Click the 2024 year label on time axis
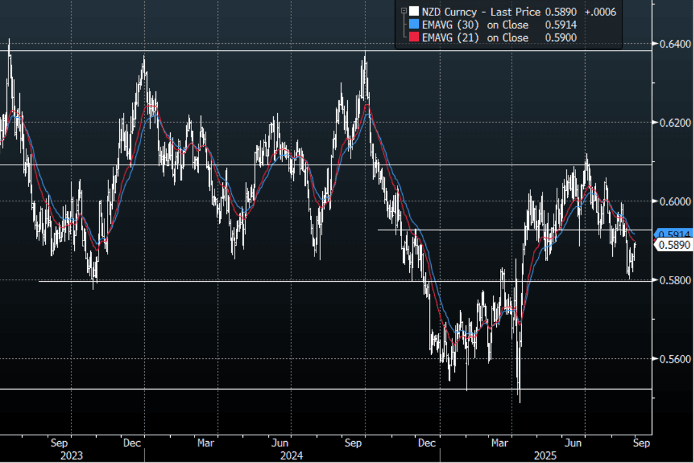This screenshot has width=694, height=463. click(293, 455)
